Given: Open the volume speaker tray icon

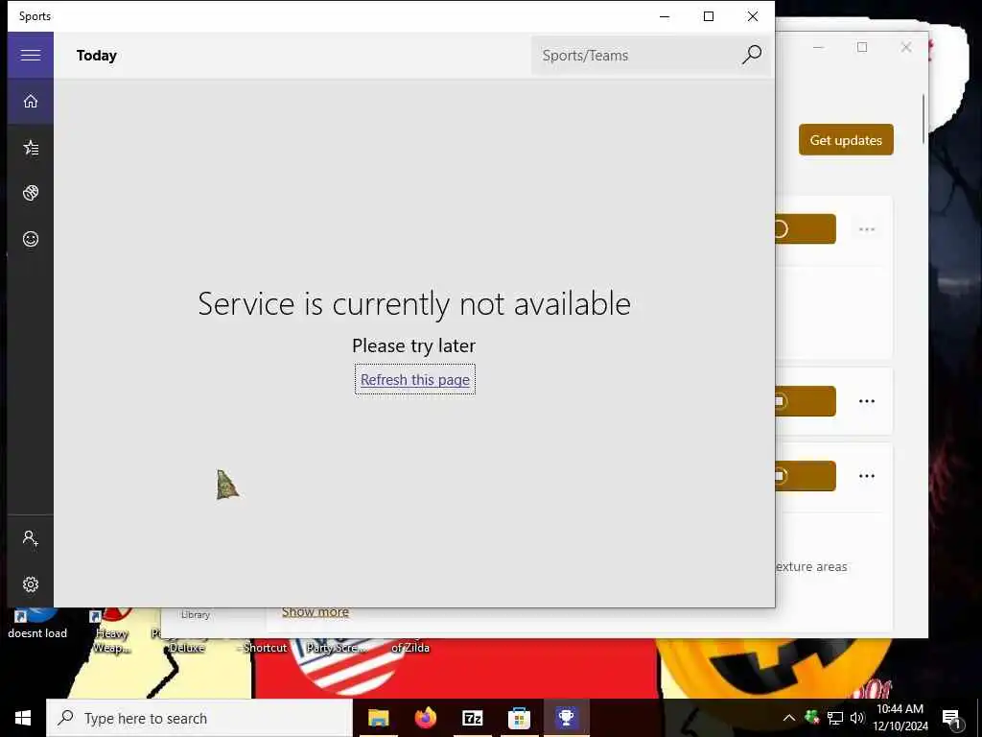Looking at the screenshot, I should pyautogui.click(x=857, y=718).
